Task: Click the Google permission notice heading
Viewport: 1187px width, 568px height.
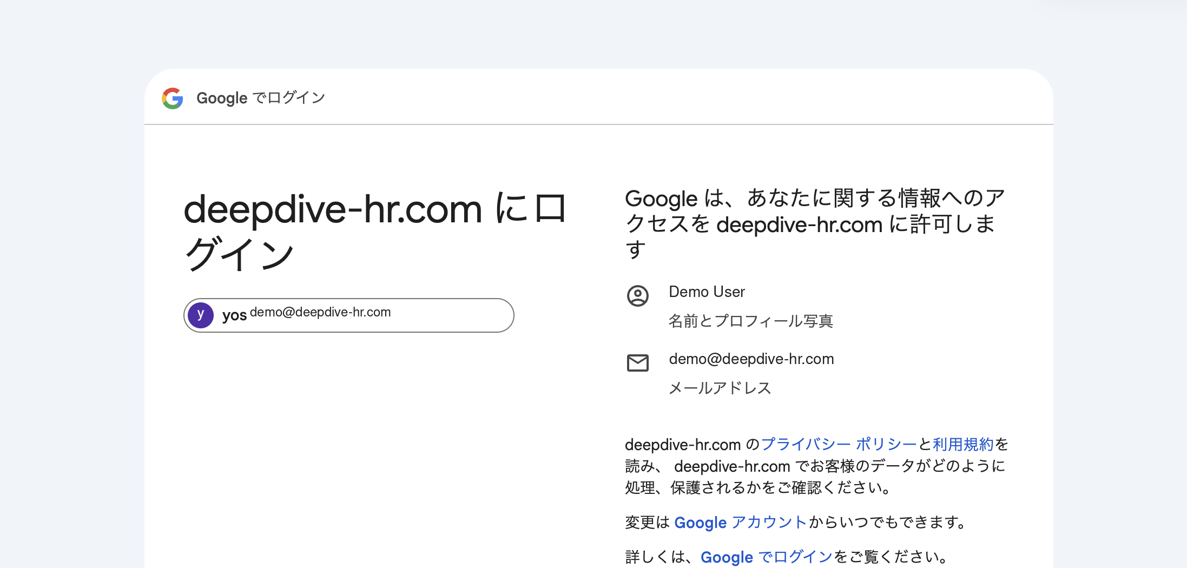Action: point(815,223)
